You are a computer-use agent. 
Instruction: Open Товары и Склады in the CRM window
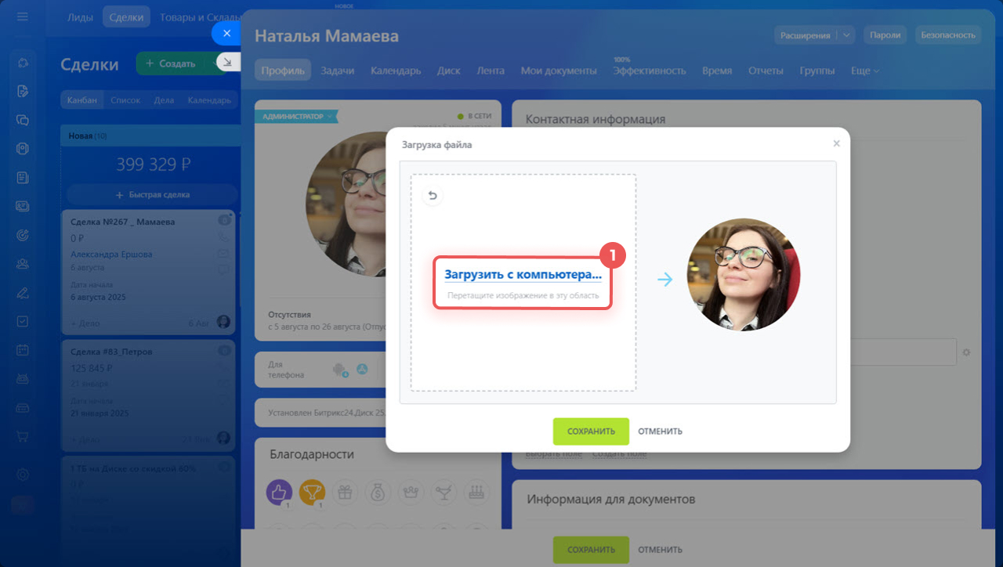point(200,16)
